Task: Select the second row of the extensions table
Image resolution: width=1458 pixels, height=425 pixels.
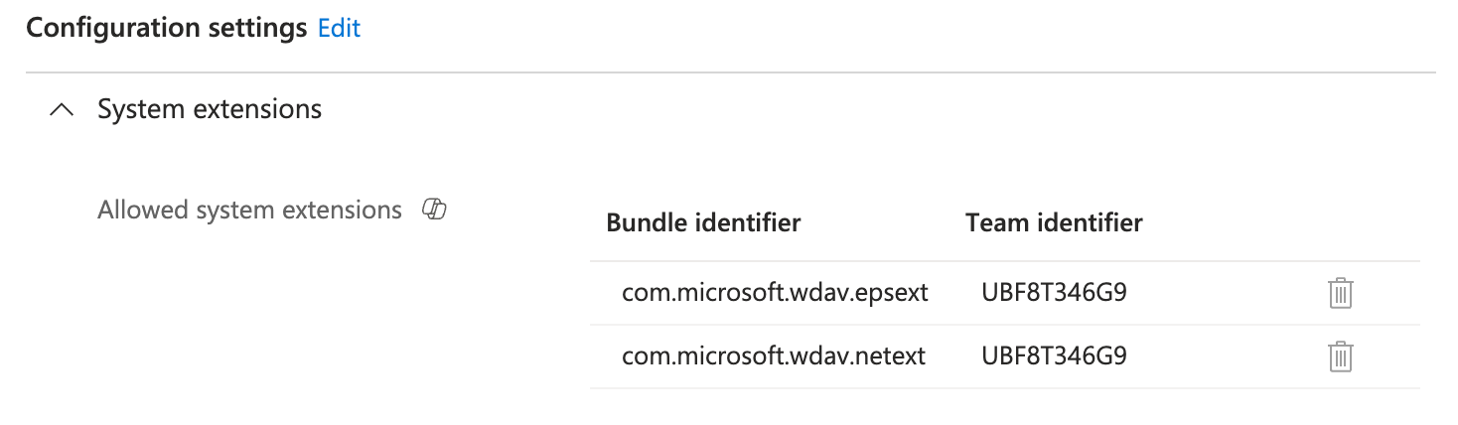Action: [1192, 355]
